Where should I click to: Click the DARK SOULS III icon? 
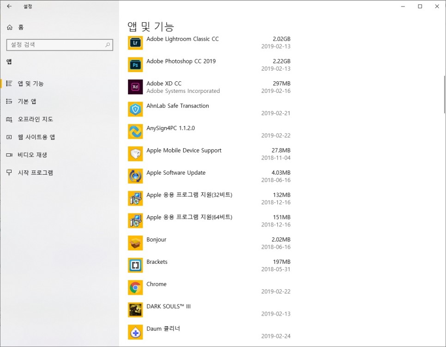[x=135, y=310]
